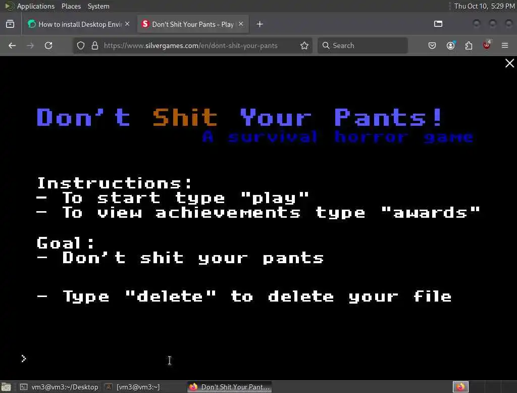Select the Firefox window in taskbar
Viewport: 517px width, 393px height.
[230, 387]
